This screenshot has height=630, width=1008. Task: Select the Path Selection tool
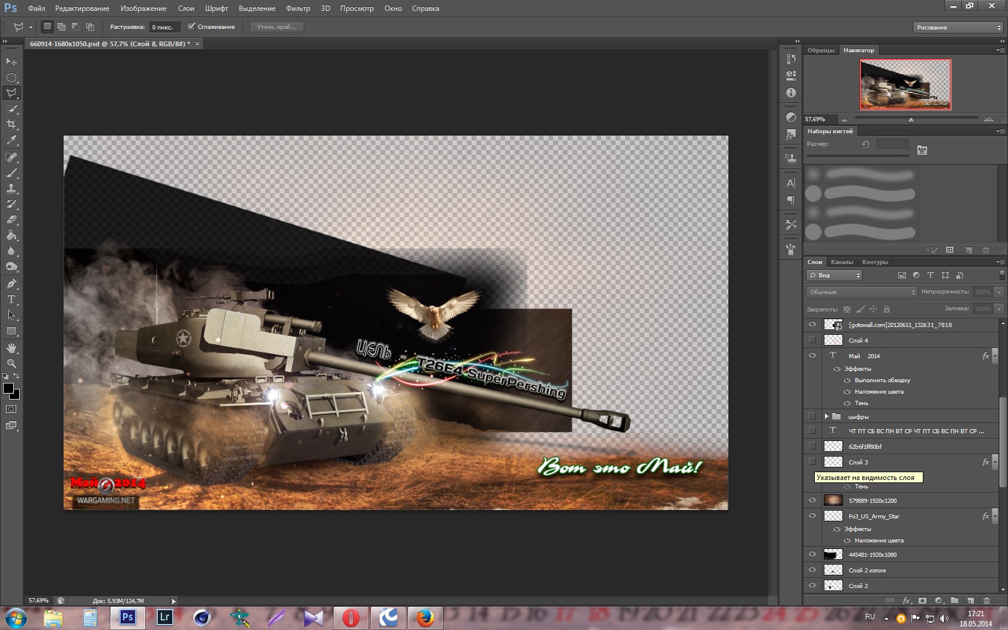(11, 315)
